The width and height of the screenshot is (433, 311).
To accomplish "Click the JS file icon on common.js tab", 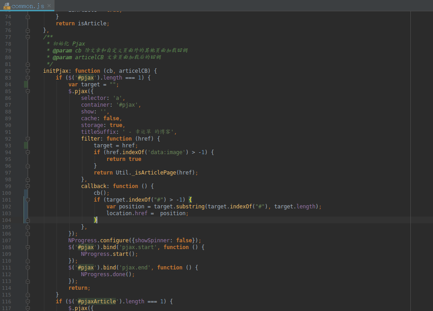I will point(6,5).
